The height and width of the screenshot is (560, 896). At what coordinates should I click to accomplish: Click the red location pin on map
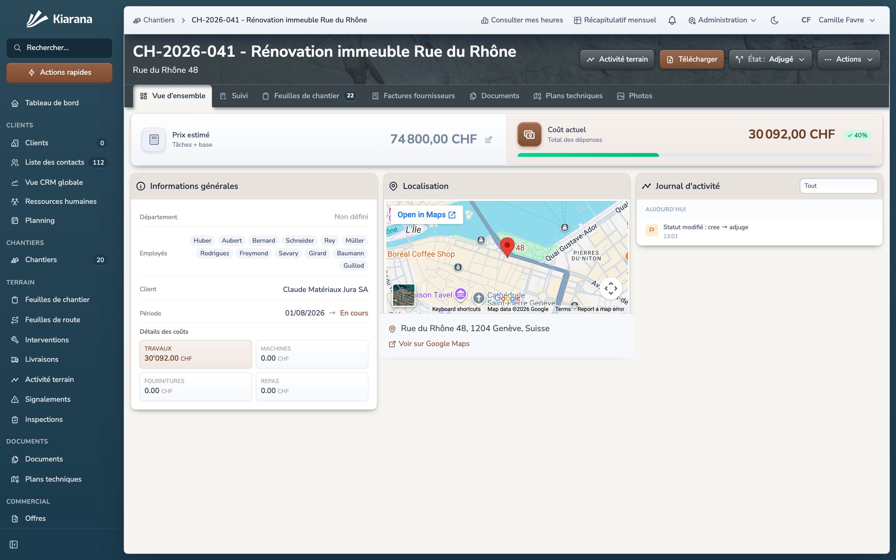click(507, 248)
